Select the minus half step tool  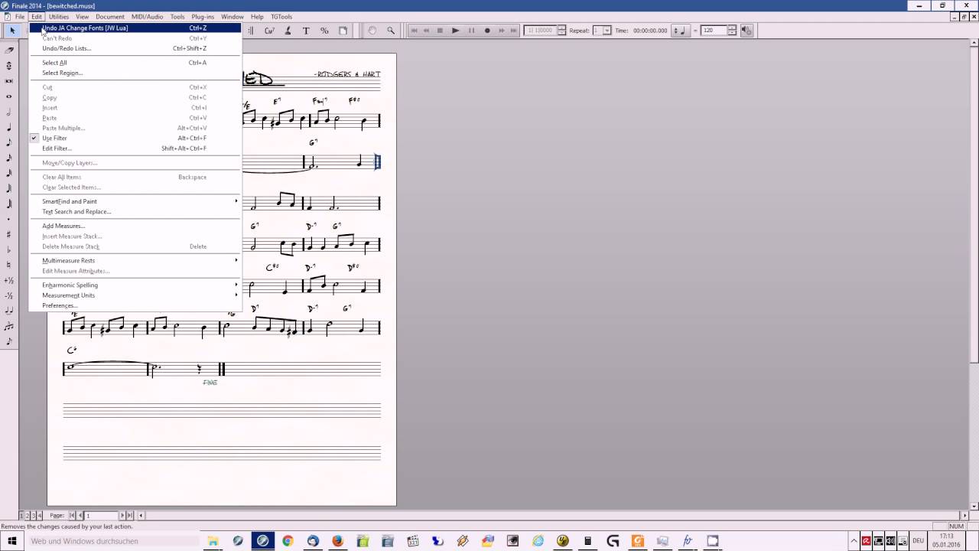pos(8,295)
